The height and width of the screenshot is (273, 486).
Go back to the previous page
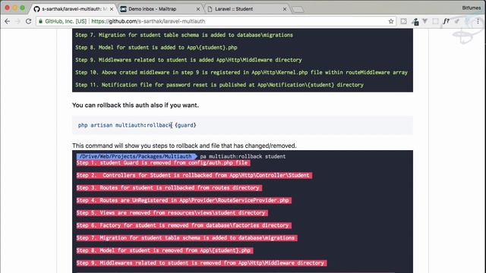click(x=8, y=21)
